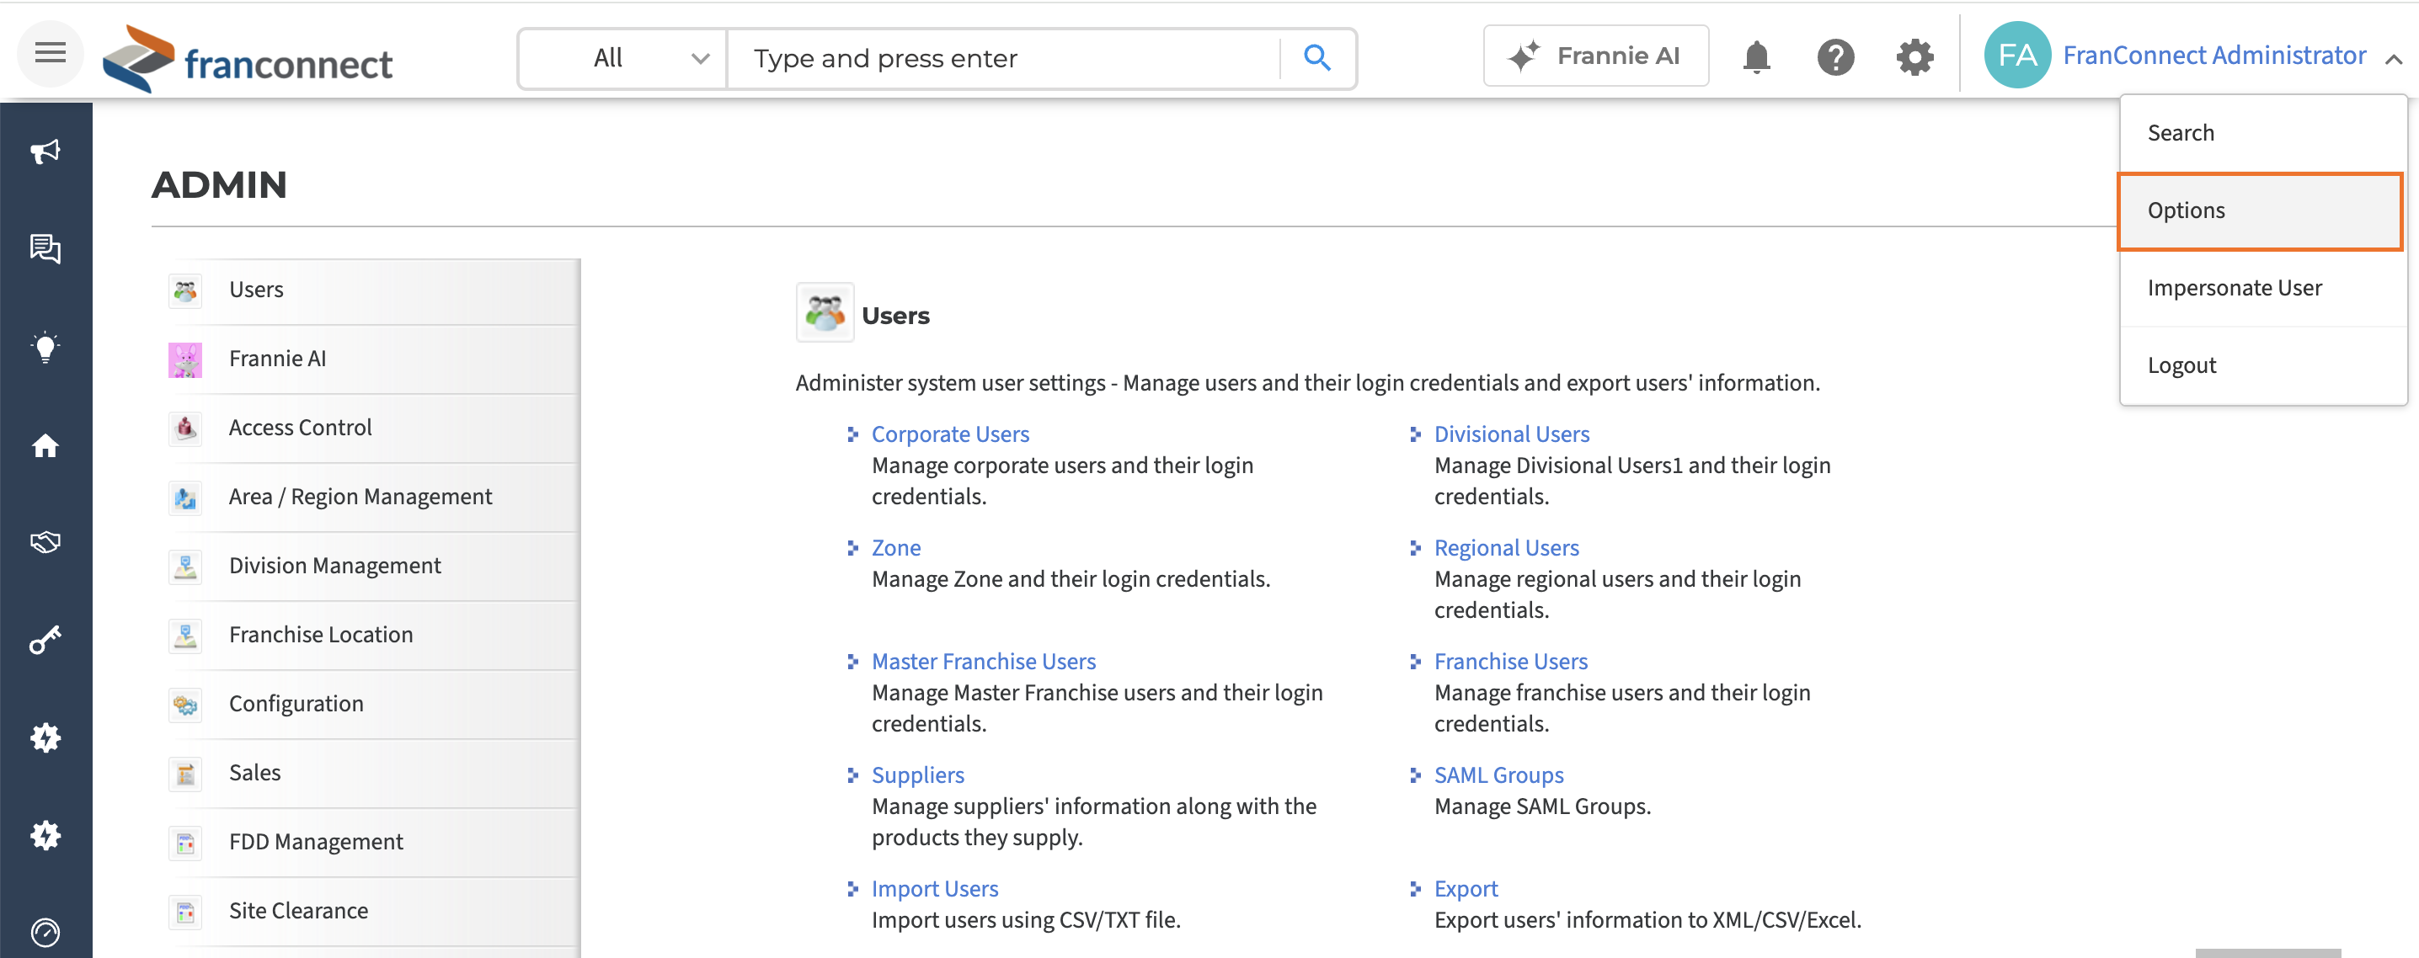Click the FDD Management row icon
This screenshot has width=2419, height=958.
coord(185,843)
